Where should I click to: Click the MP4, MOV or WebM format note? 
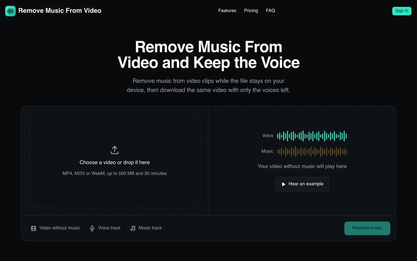coord(115,174)
